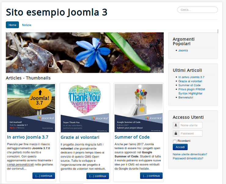The width and height of the screenshot is (226, 184).
Task: Open the Notizie menu item
Action: 27,25
